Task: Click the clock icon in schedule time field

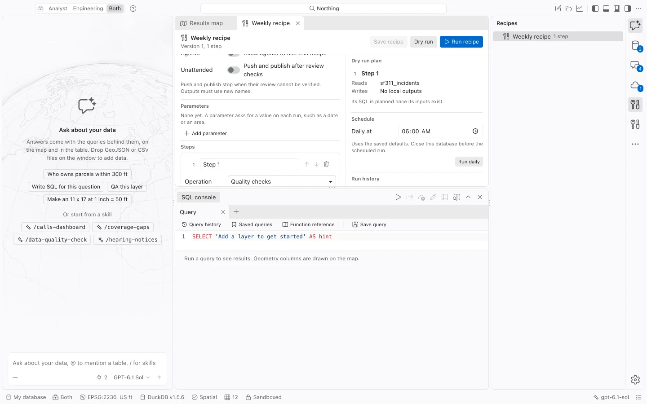Action: 475,131
